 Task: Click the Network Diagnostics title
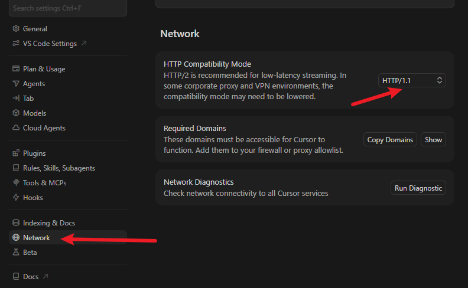pos(199,182)
